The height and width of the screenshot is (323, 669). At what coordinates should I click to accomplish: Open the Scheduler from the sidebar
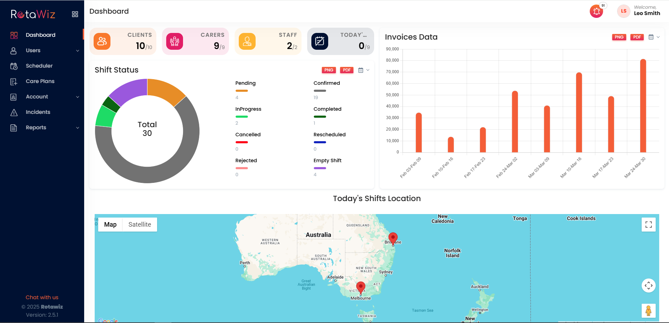coord(39,66)
